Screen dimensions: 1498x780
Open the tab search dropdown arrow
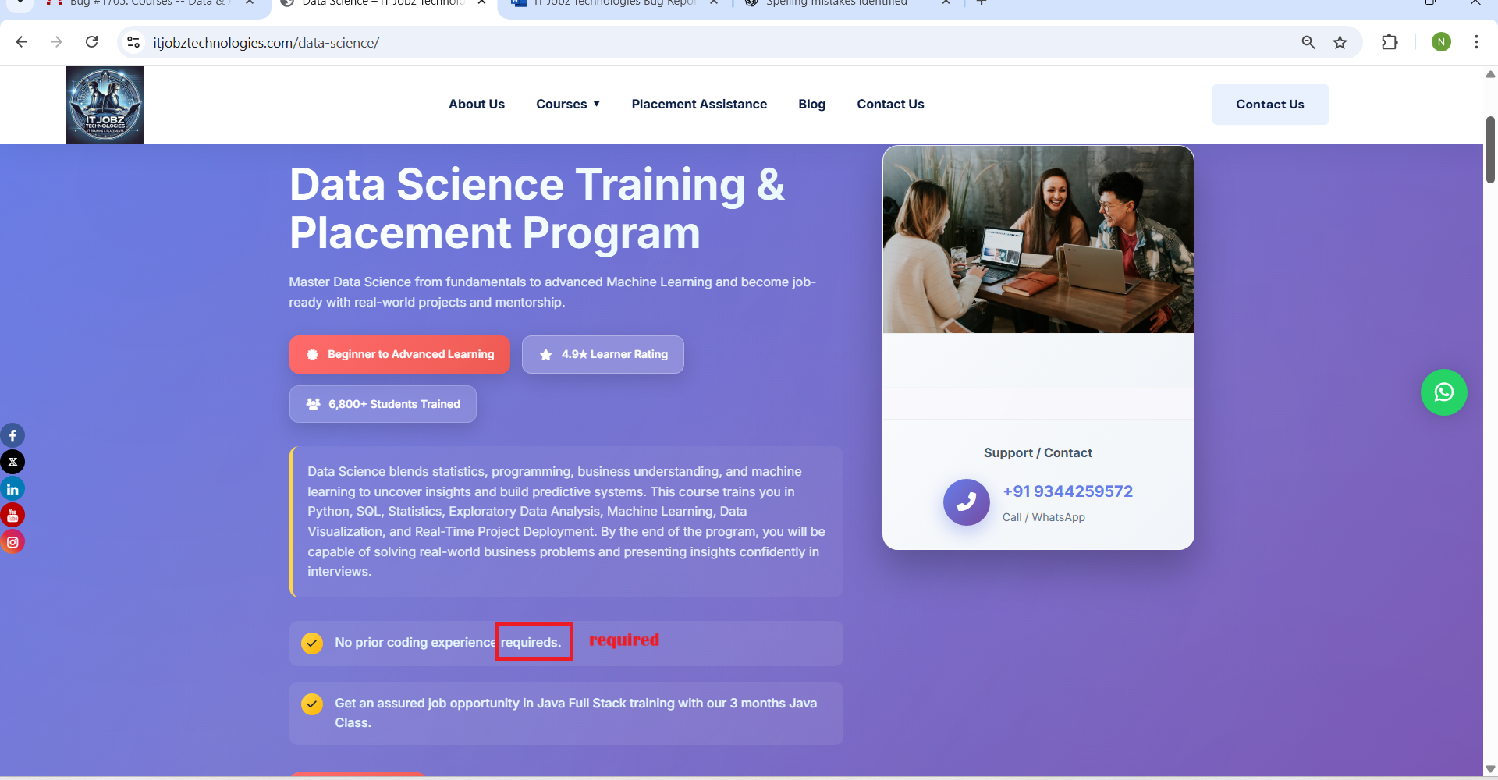coord(20,3)
